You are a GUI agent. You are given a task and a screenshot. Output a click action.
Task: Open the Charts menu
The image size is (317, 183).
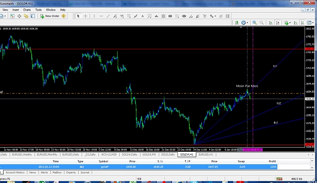pyautogui.click(x=27, y=10)
